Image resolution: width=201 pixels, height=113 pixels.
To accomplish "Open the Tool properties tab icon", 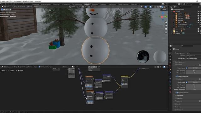I will pyautogui.click(x=170, y=50).
